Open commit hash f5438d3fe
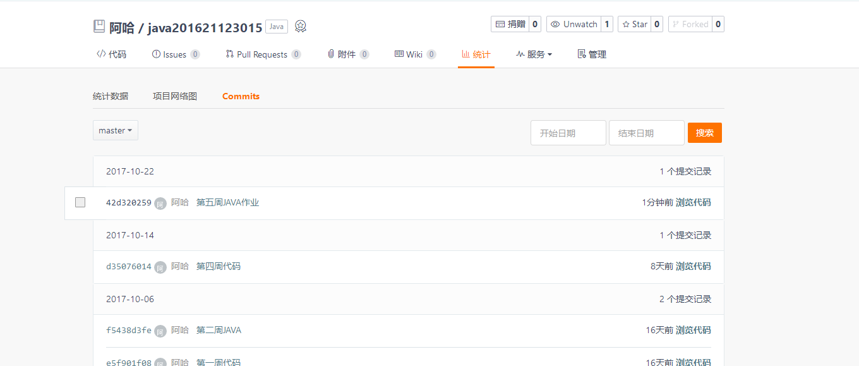 [x=129, y=331]
